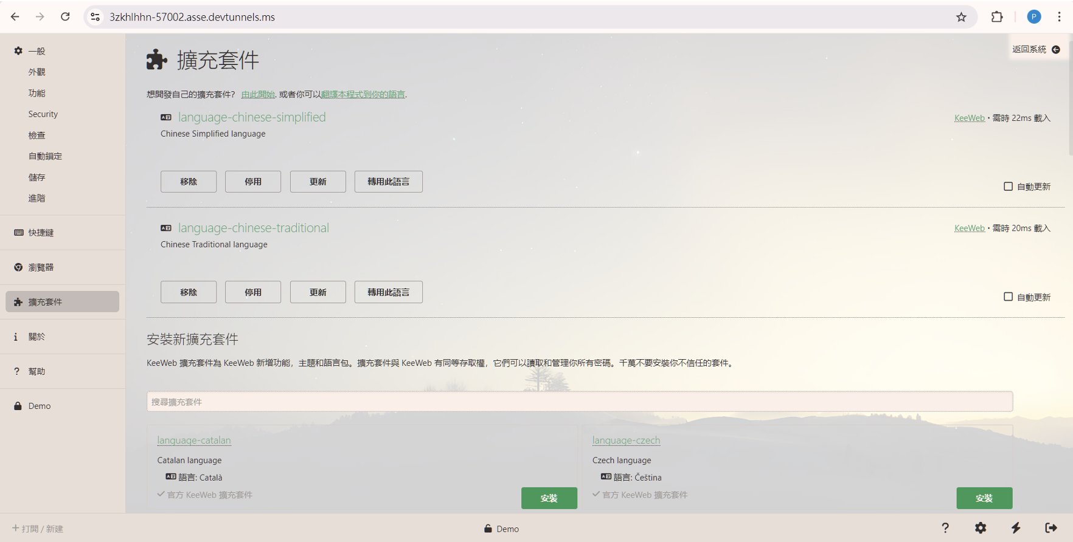This screenshot has width=1073, height=542.
Task: Click the unlock icon beside footer Demo
Action: [488, 529]
